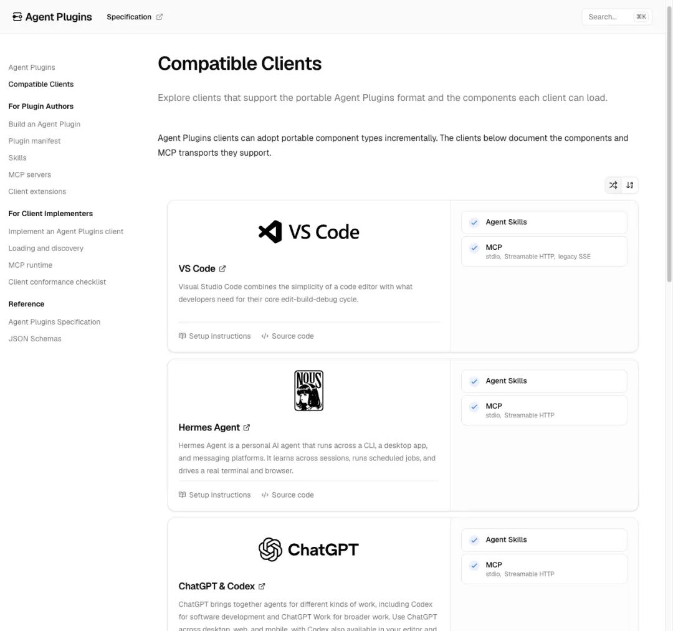The width and height of the screenshot is (673, 631).
Task: Open Hermes Agent title link
Action: [209, 427]
